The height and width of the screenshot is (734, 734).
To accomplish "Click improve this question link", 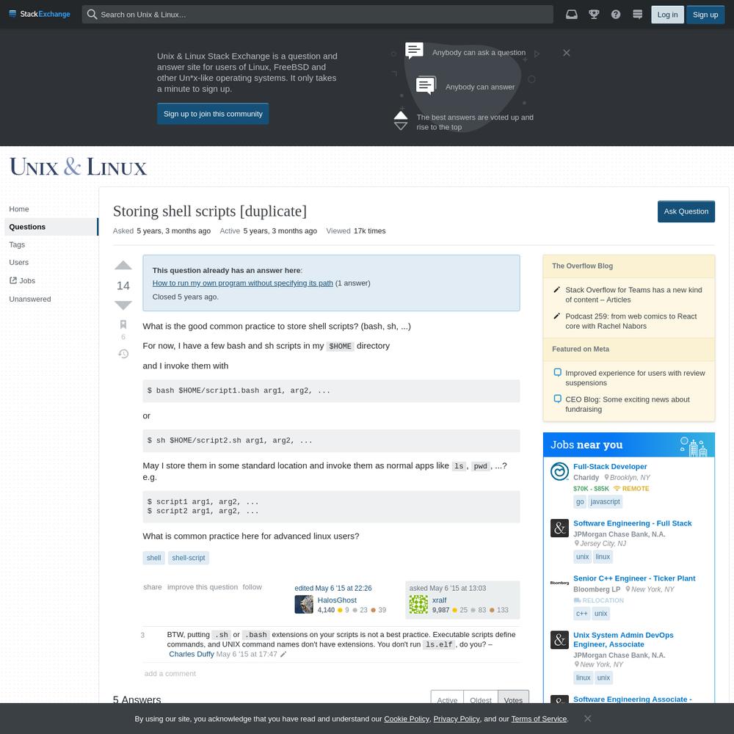I will [x=203, y=587].
